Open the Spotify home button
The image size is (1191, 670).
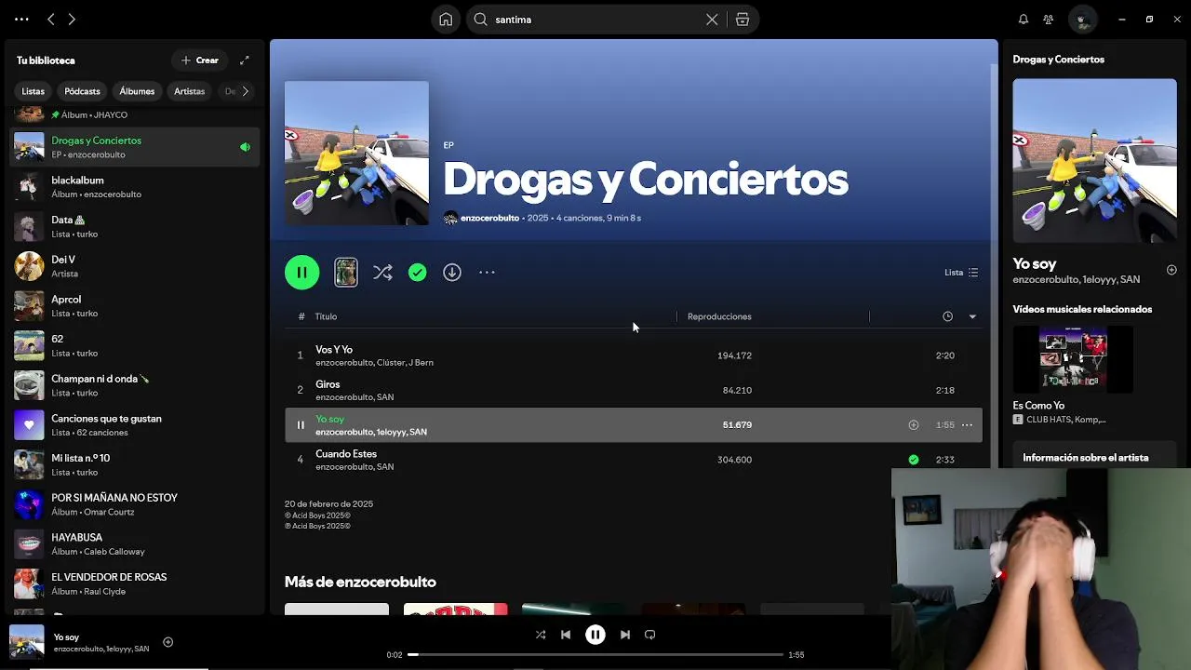pyautogui.click(x=447, y=20)
